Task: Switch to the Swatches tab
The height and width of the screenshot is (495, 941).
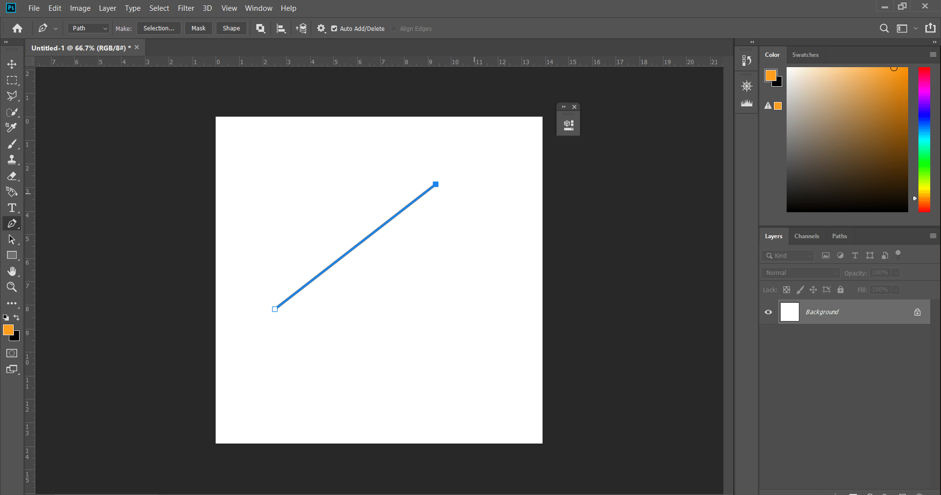Action: (805, 55)
